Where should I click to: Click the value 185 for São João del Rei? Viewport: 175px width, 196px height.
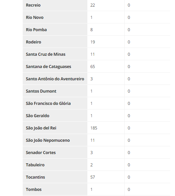[x=94, y=128]
